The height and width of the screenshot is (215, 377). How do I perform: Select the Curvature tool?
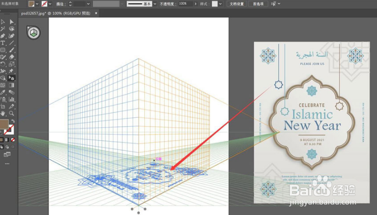[12, 36]
